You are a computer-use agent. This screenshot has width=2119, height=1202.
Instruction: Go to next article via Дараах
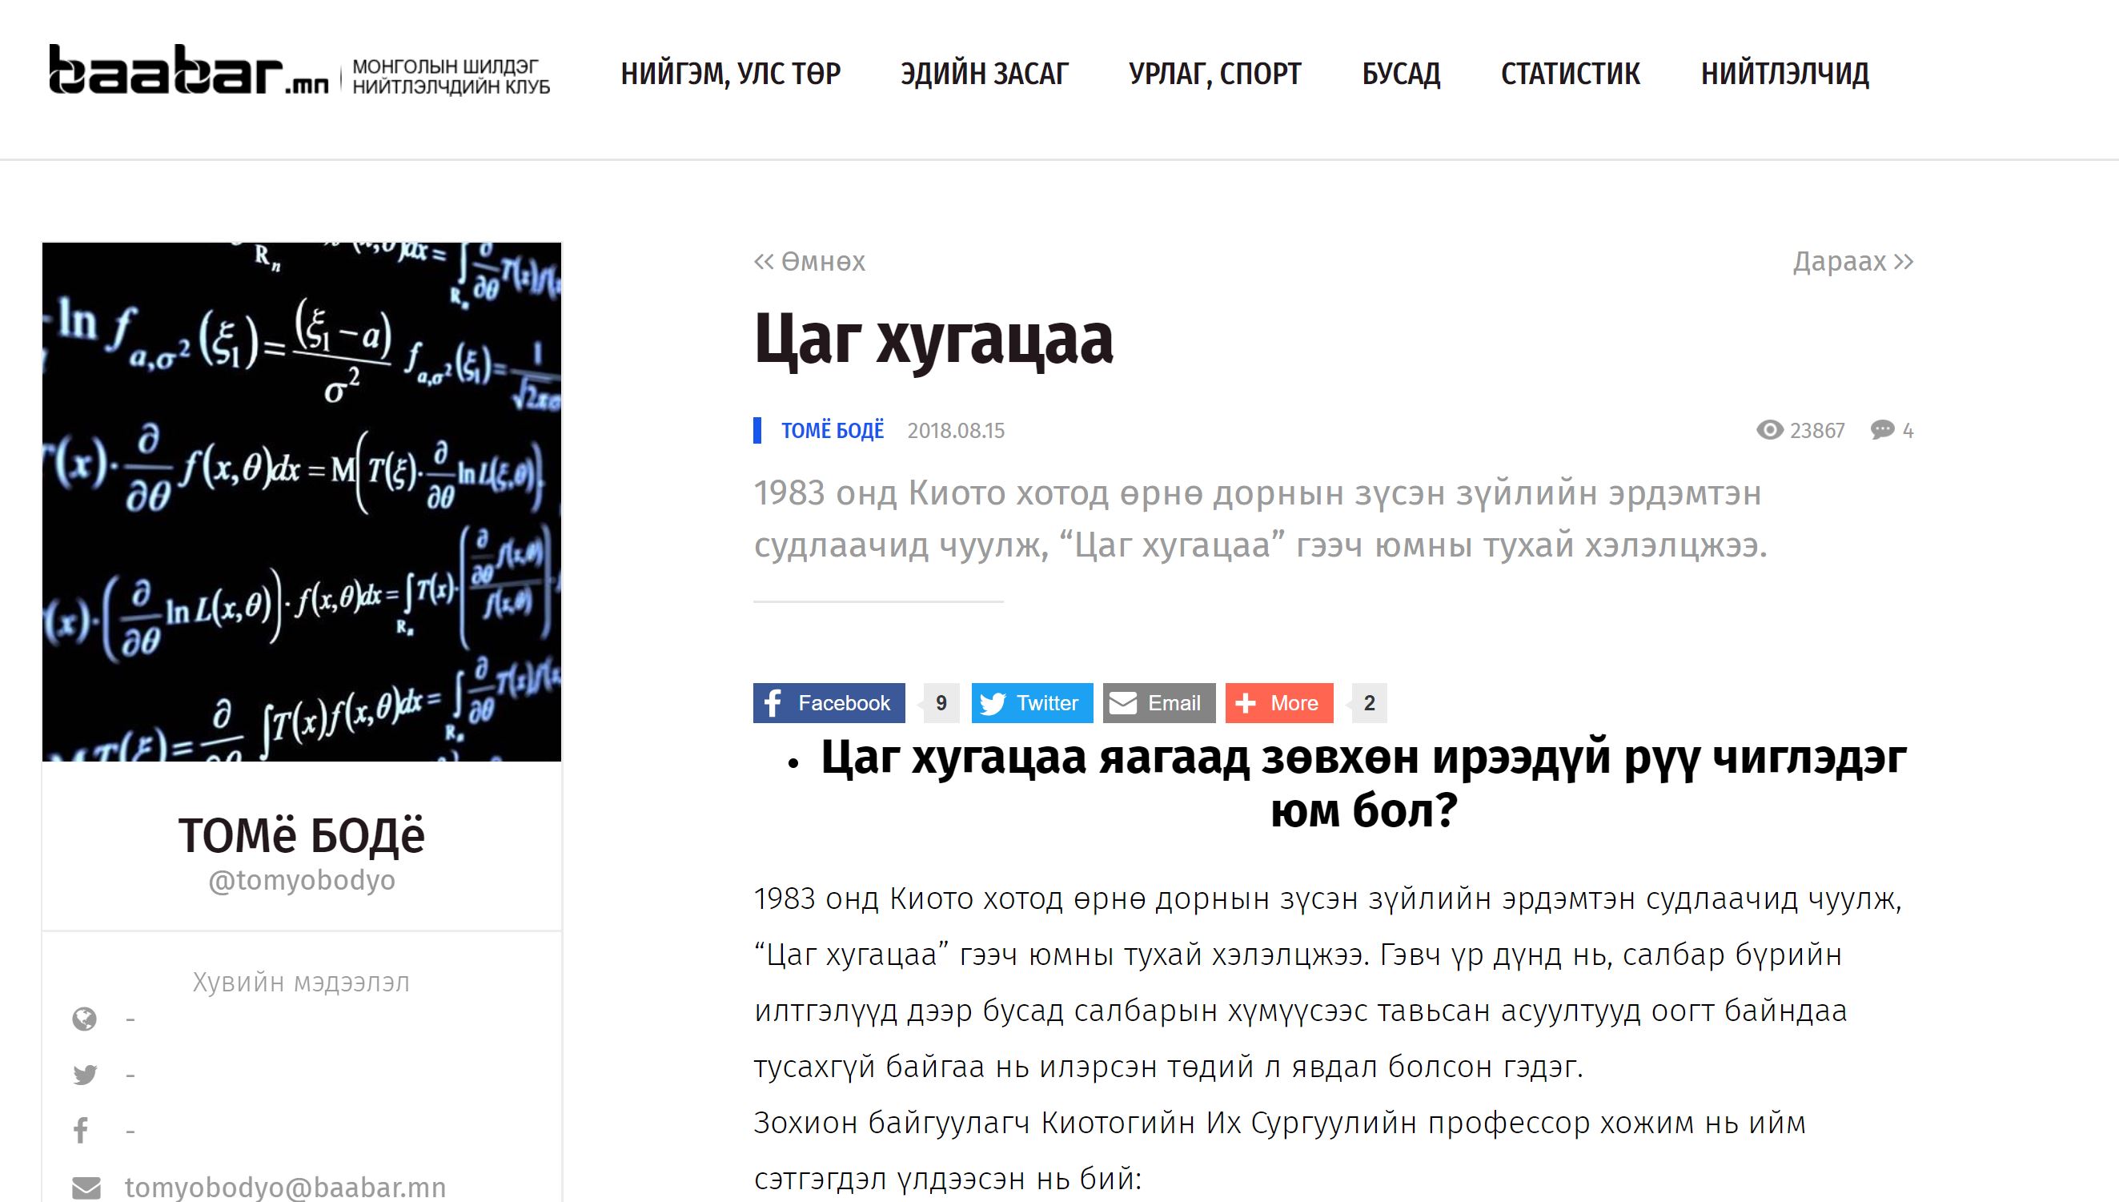point(1852,262)
